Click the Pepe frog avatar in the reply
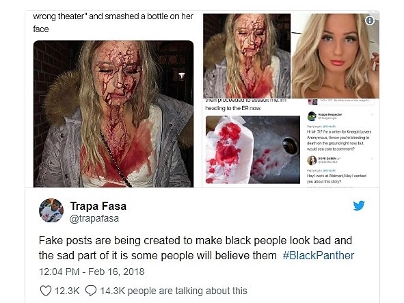404x303 pixels. click(312, 116)
